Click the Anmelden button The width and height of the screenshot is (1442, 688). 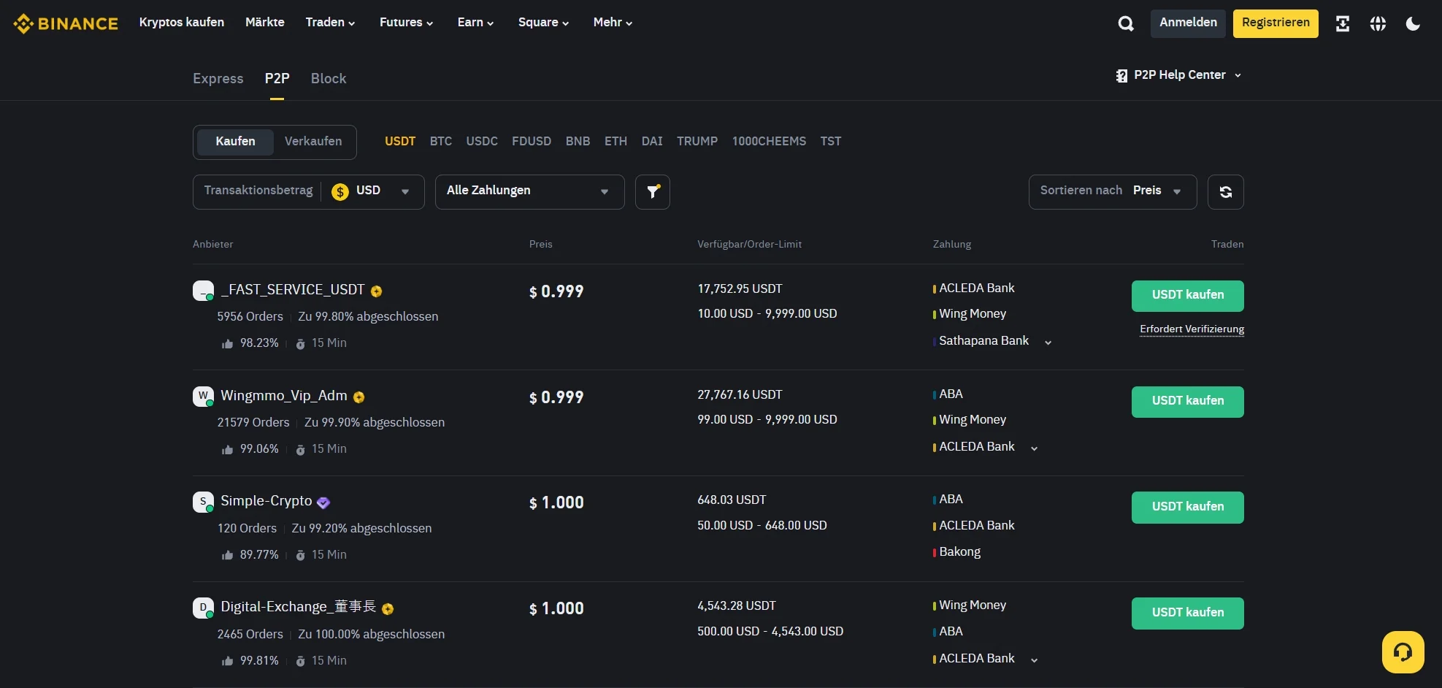click(1188, 23)
